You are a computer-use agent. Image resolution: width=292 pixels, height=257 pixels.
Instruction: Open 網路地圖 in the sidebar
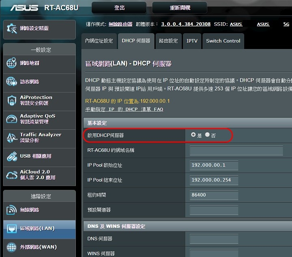pos(39,64)
